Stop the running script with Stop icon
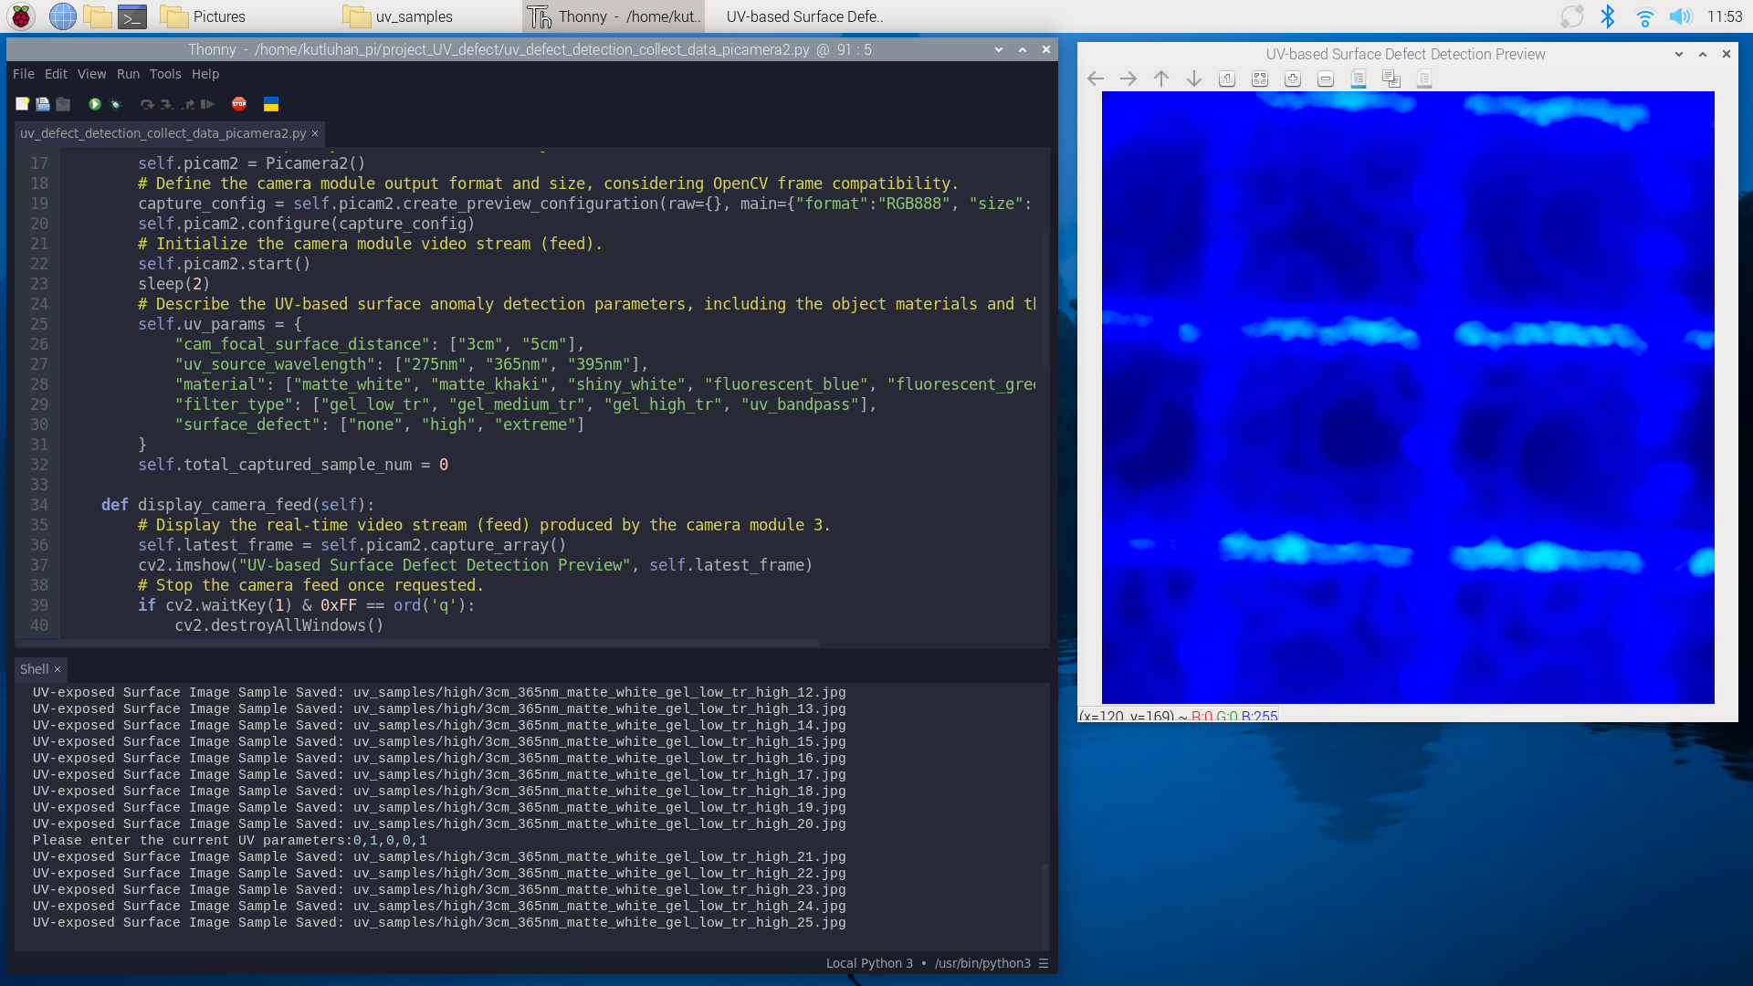Viewport: 1753px width, 986px height. [239, 104]
